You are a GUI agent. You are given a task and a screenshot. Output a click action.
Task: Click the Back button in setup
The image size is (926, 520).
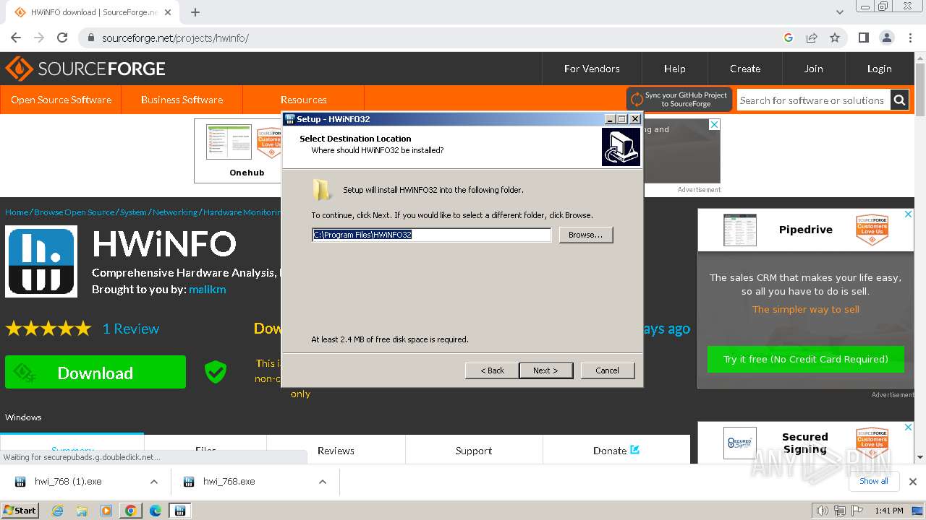coord(492,370)
